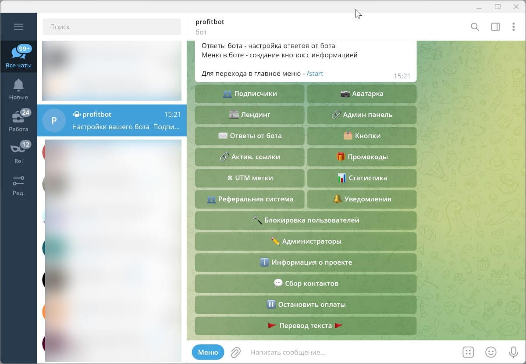The image size is (526, 364).
Task: Select the profitbot chat in list
Action: [x=112, y=120]
